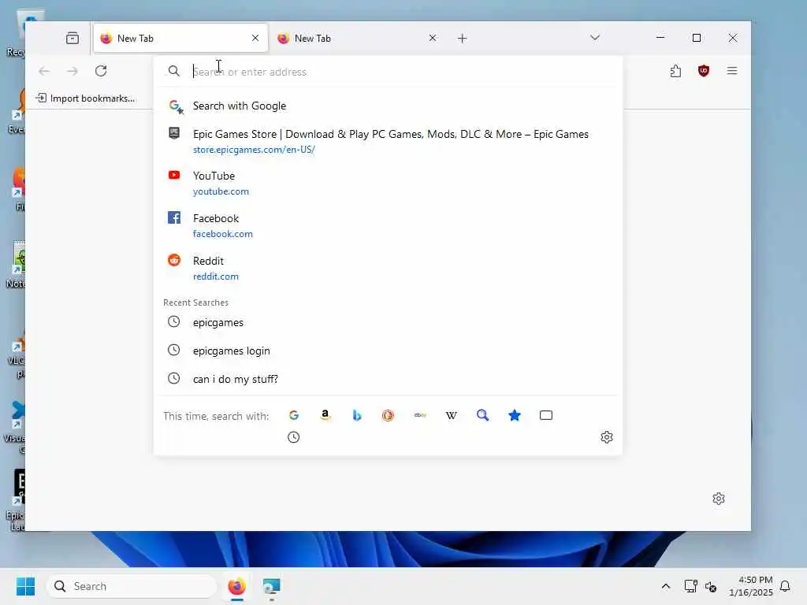Select recent search 'epicgames'

388,322
